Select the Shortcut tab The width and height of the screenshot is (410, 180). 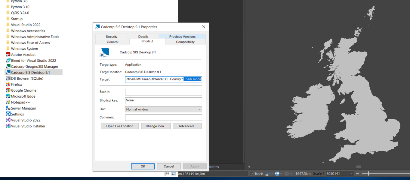point(147,41)
